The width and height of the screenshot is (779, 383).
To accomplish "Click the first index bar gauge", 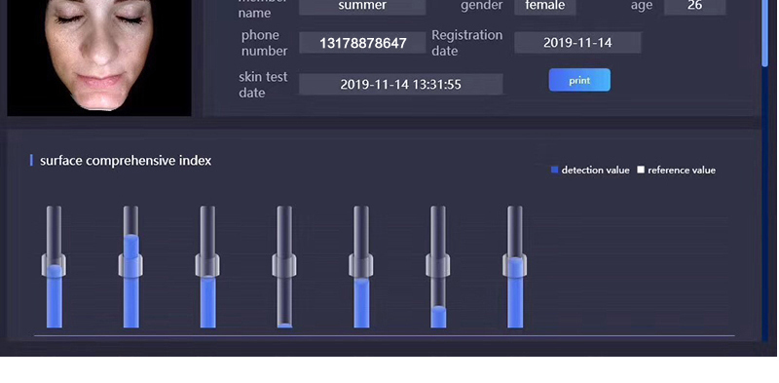I will pos(55,267).
